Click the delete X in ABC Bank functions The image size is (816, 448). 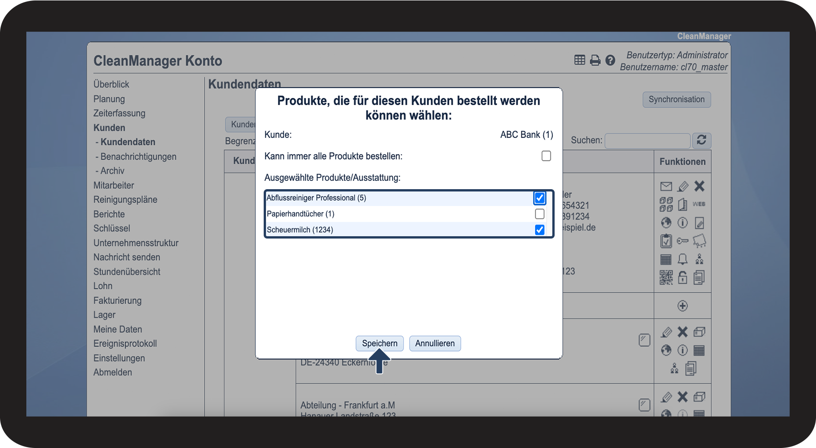coord(700,186)
